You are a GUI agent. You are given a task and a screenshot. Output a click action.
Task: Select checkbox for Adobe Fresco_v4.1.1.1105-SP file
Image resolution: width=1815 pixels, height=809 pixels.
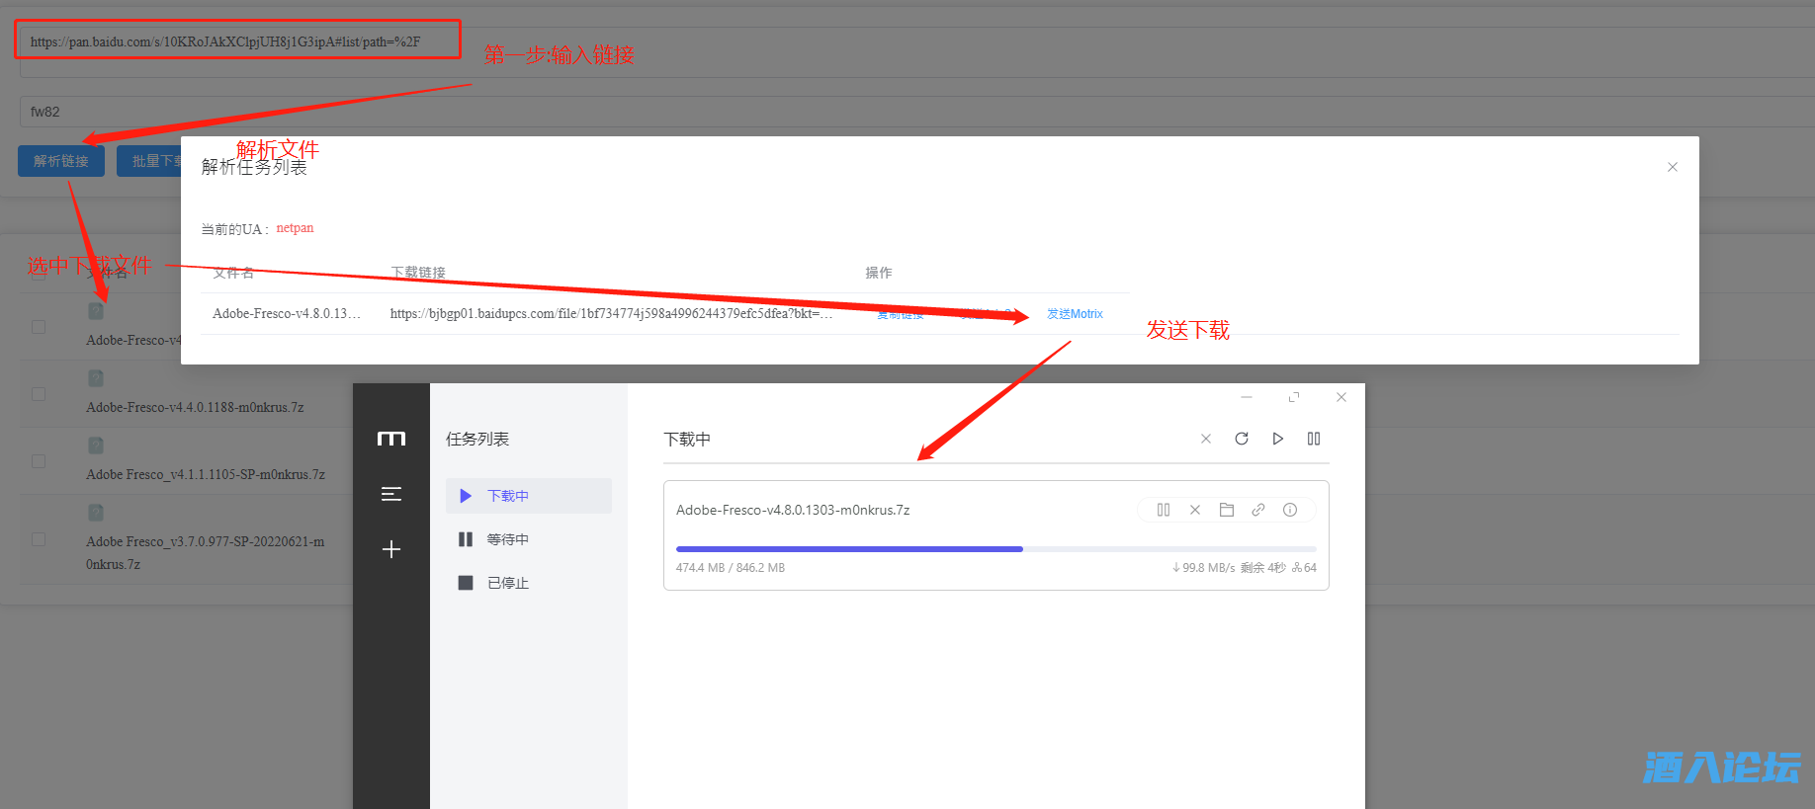(39, 461)
